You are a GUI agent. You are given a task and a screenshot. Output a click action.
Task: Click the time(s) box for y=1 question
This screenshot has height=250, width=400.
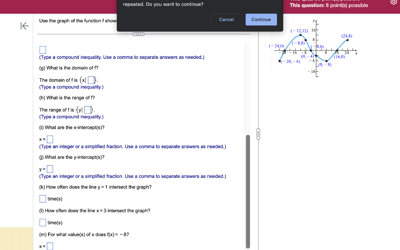coord(42,199)
